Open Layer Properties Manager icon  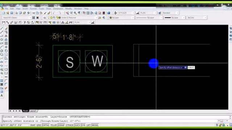pos(45,18)
